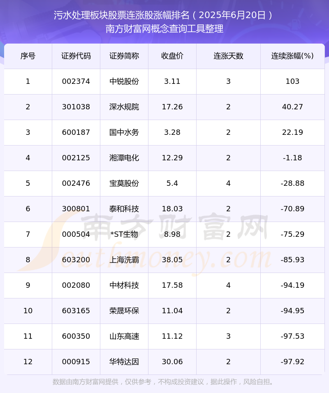
Task: Click the 103 percent gain cell
Action: (x=292, y=81)
